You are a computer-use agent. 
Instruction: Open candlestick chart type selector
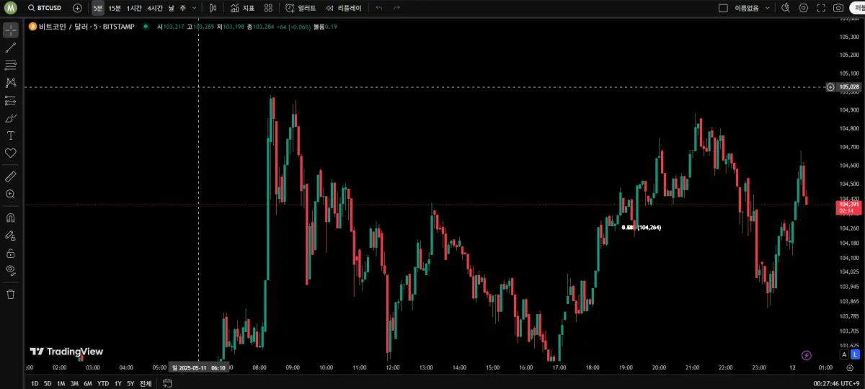212,8
